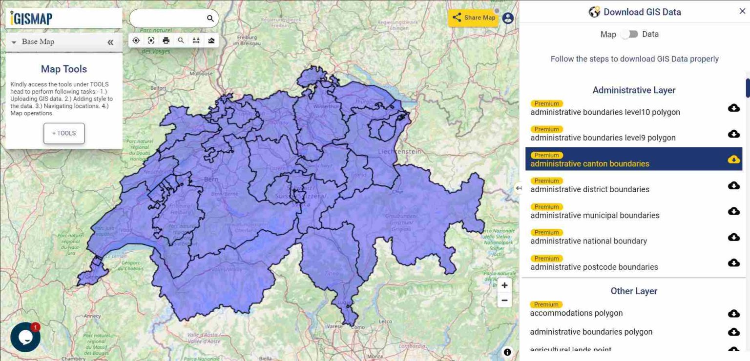Screen dimensions: 750x361
Task: Click the fullscreen focus tool icon
Action: tap(151, 40)
